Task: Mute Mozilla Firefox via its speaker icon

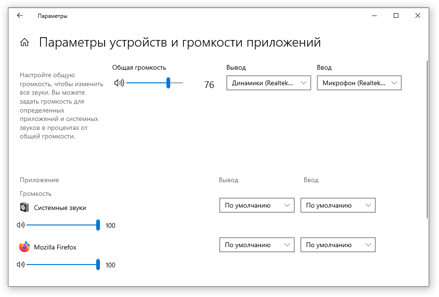Action: (21, 265)
